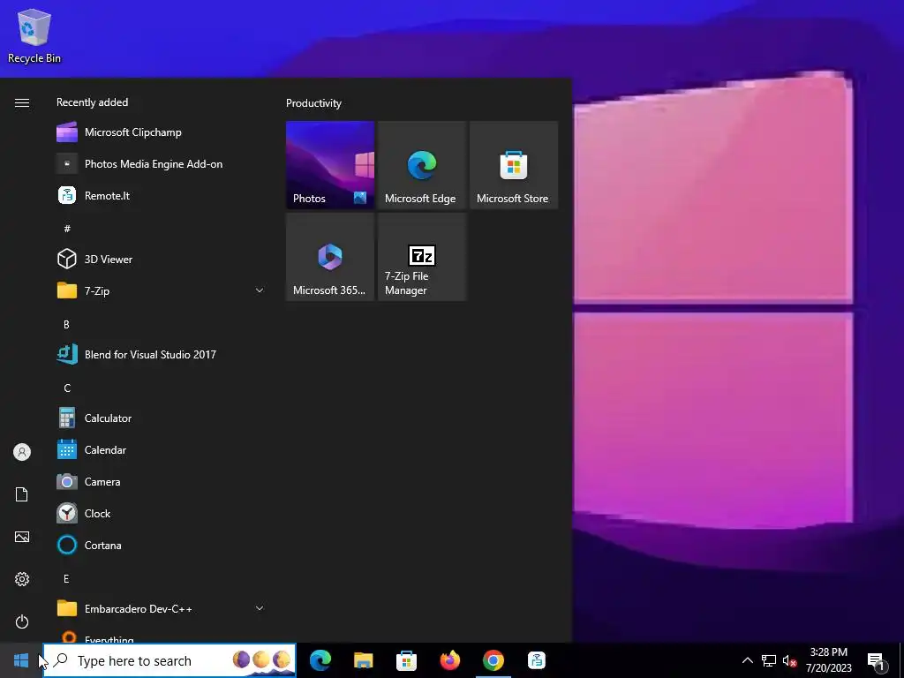The width and height of the screenshot is (904, 678).
Task: Click the '#' alphabet group header
Action: [x=67, y=229]
